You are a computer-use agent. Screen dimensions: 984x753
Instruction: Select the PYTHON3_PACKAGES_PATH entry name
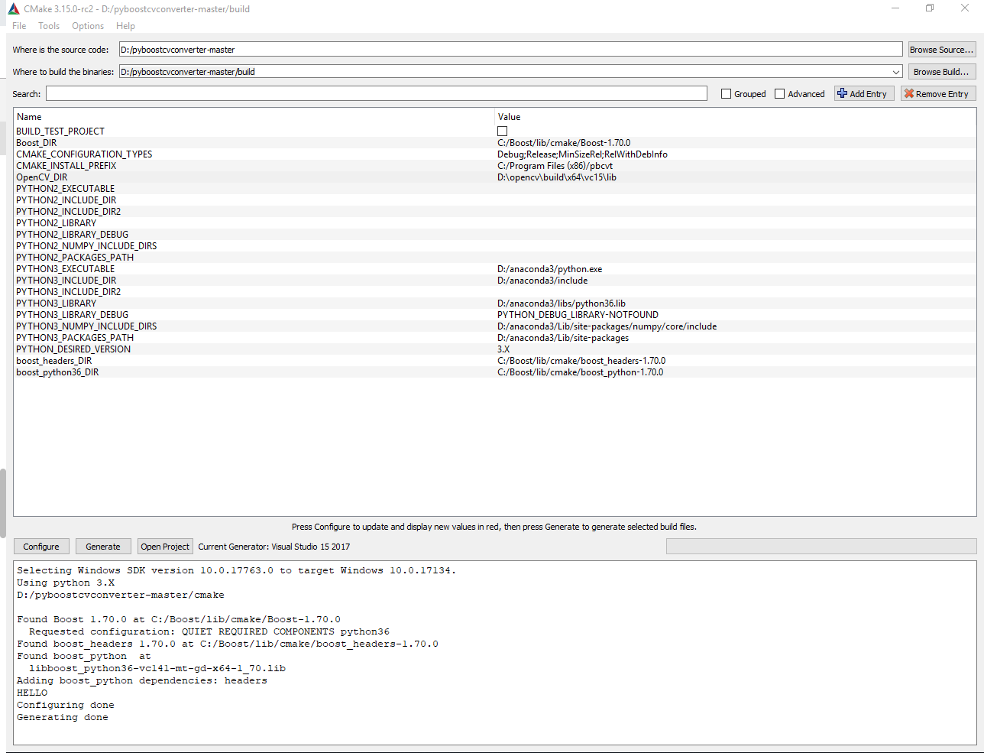(x=75, y=338)
